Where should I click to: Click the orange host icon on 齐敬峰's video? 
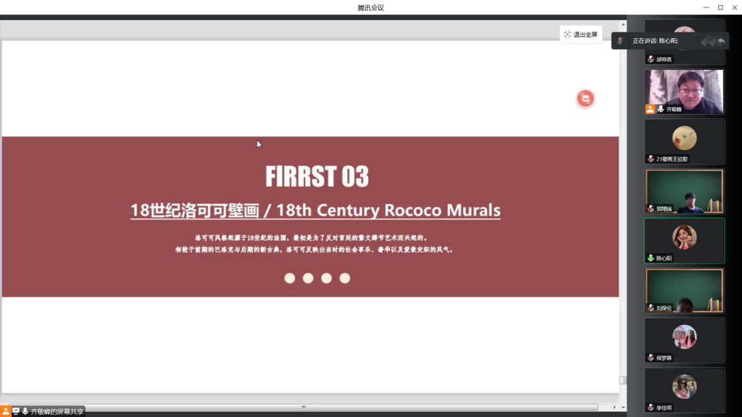point(650,109)
